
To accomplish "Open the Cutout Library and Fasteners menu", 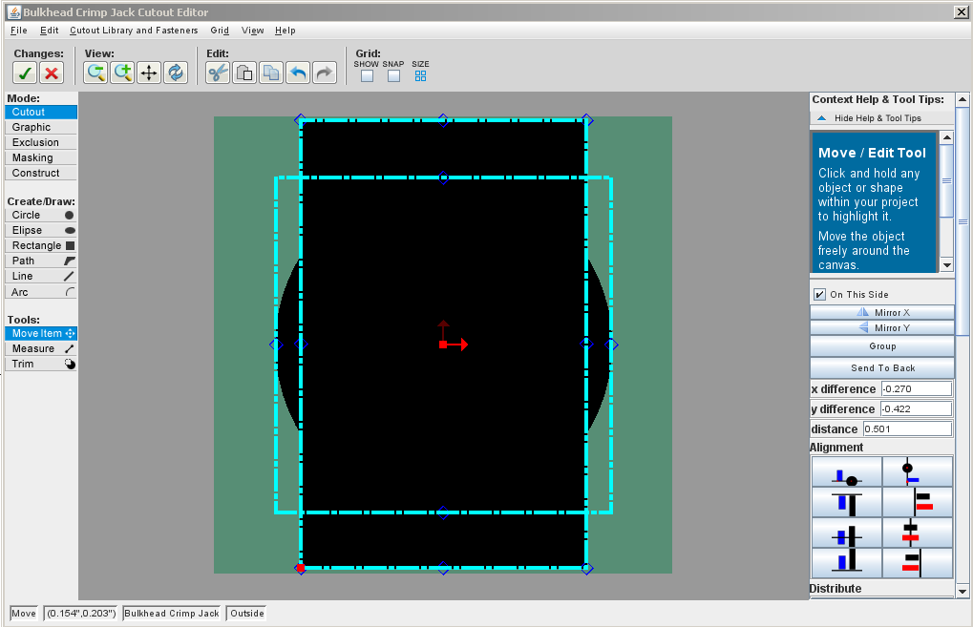I will point(134,31).
